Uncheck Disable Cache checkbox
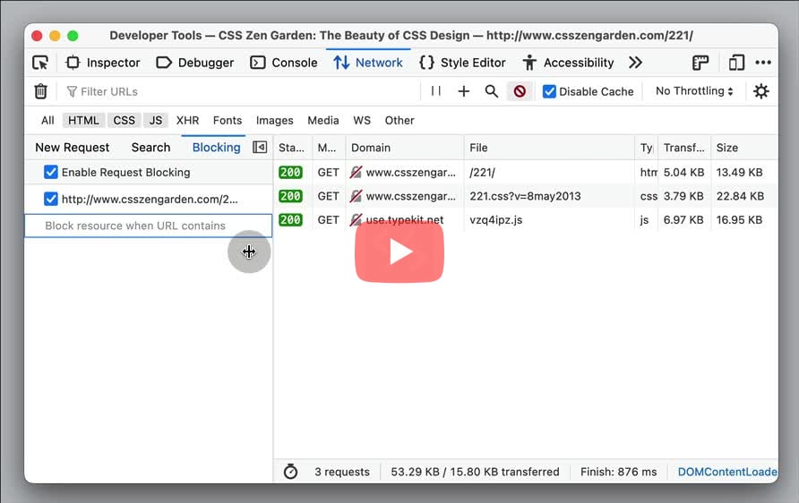799x503 pixels. tap(549, 91)
